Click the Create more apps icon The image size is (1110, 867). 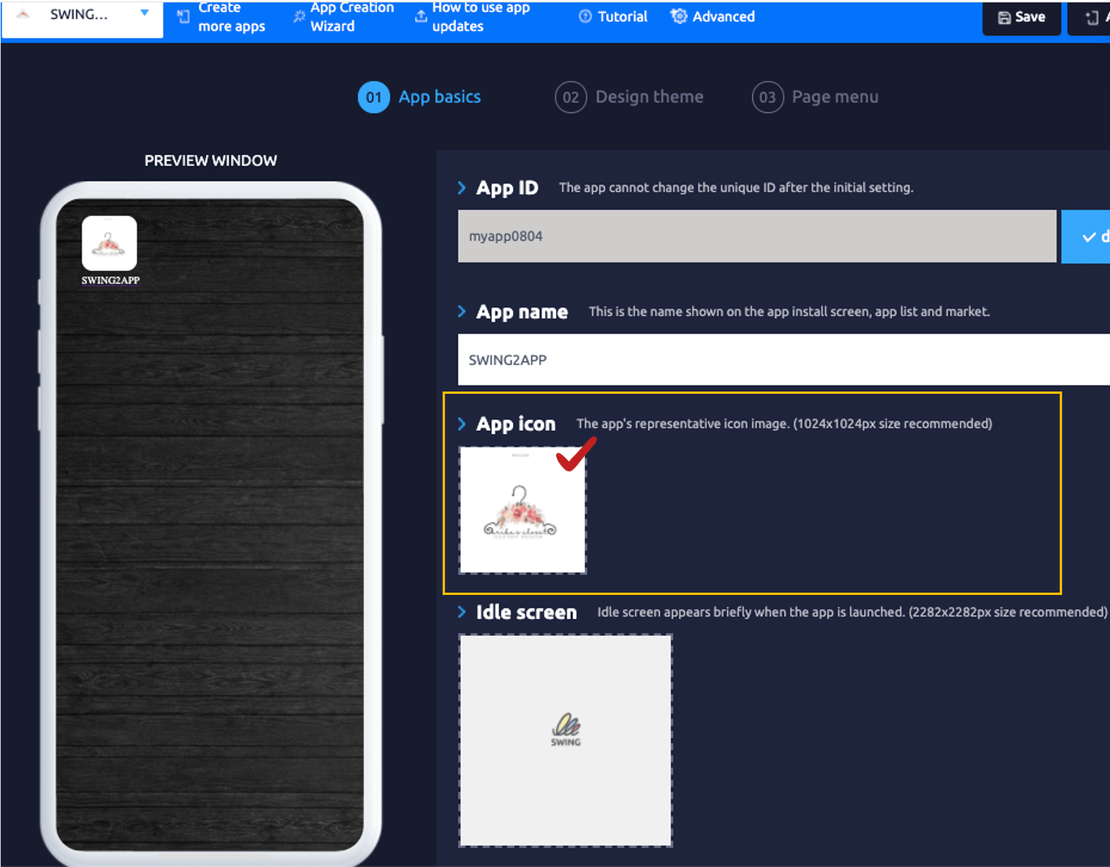(x=184, y=16)
